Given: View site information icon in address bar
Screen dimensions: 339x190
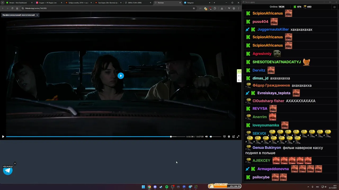Looking at the screenshot, I should pyautogui.click(x=23, y=8).
